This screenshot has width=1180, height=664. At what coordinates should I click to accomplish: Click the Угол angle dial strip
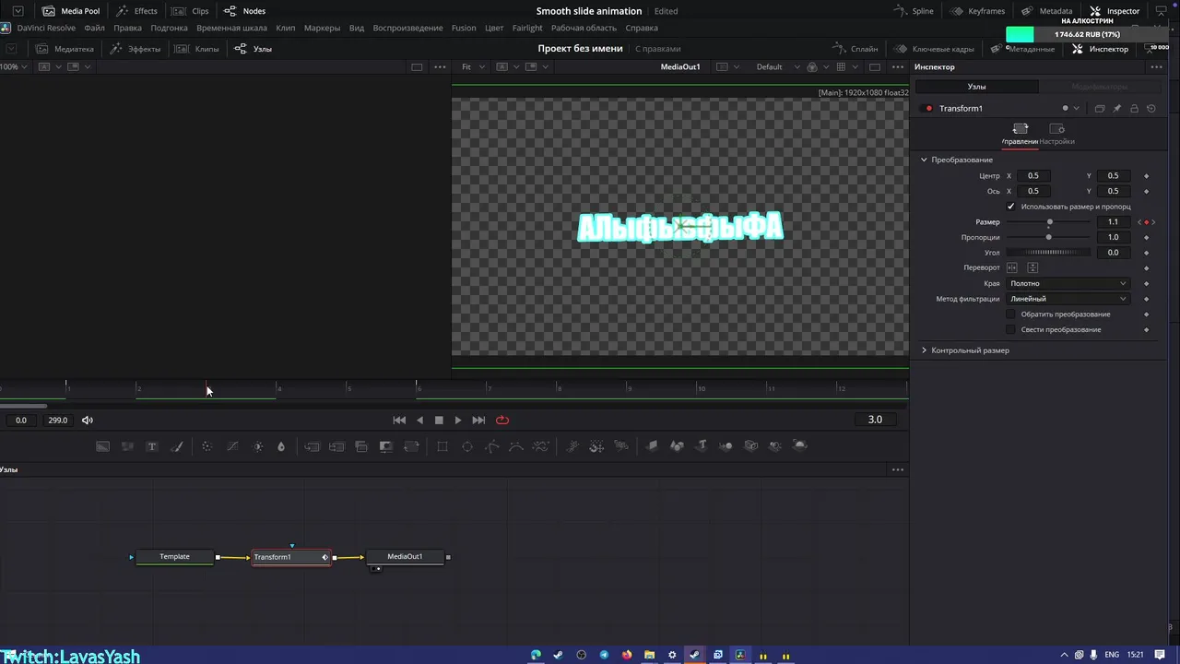pyautogui.click(x=1049, y=253)
